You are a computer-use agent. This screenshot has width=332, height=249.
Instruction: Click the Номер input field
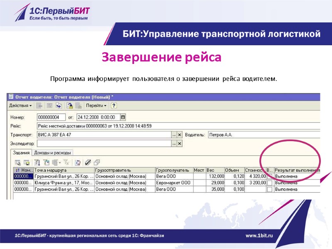point(52,117)
